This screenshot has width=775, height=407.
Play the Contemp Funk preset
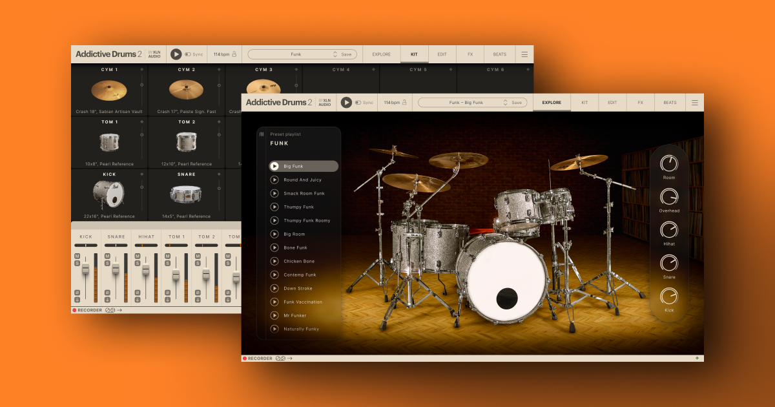coord(274,275)
